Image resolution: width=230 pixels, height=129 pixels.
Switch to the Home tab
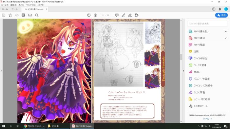(5, 9)
